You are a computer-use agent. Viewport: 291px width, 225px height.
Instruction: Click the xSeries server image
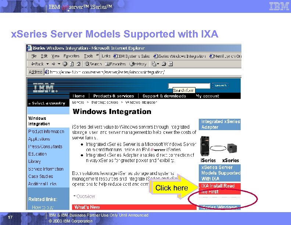pyautogui.click(x=232, y=148)
